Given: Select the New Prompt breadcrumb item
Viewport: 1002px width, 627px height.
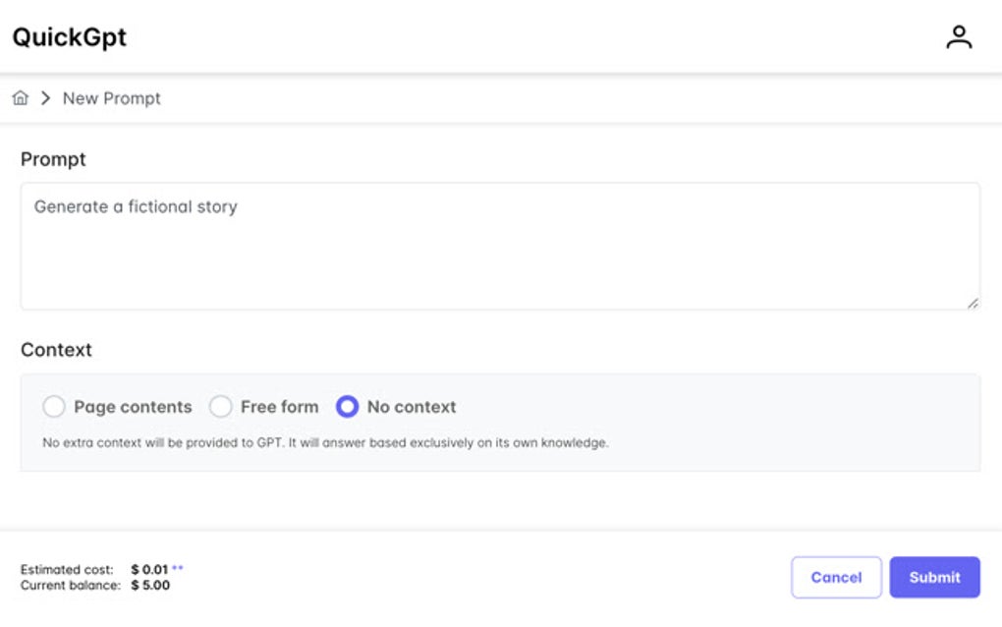Looking at the screenshot, I should pos(112,98).
